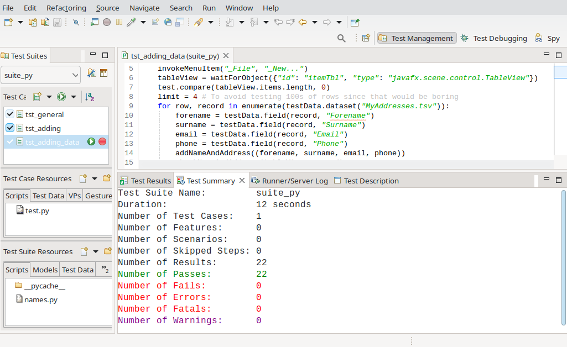The image size is (567, 347).
Task: Open the suite_py test suite dropdown
Action: [41, 75]
